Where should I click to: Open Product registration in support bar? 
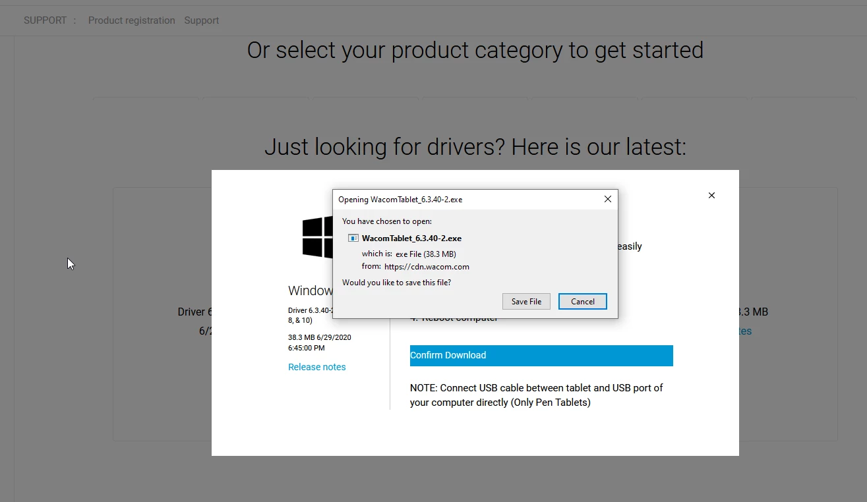click(x=131, y=20)
